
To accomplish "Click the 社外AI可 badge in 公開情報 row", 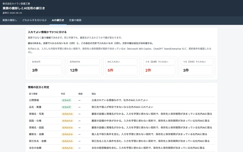I will click(66, 100).
